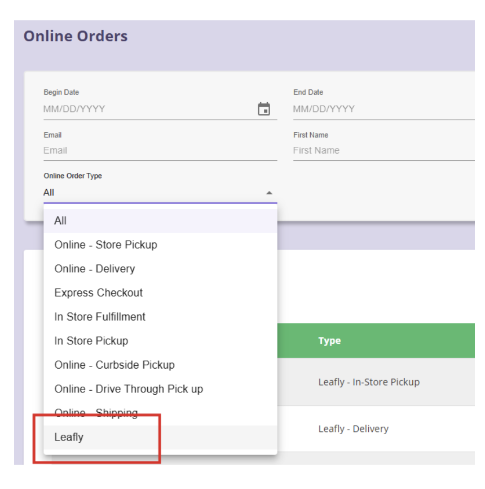The height and width of the screenshot is (489, 485).
Task: Choose Online - Store Pickup option
Action: (x=105, y=244)
